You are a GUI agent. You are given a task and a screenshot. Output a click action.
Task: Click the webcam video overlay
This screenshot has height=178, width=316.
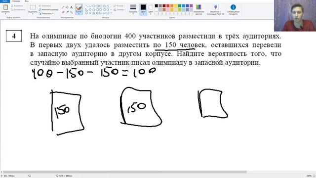[x=295, y=15]
